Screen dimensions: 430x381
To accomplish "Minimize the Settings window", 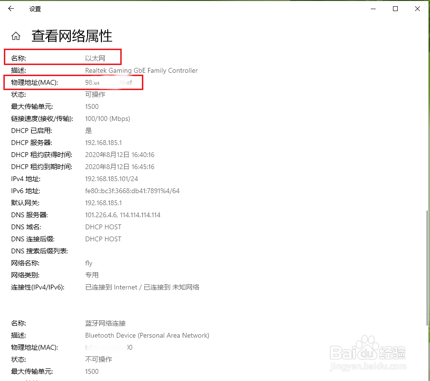I will [x=373, y=8].
